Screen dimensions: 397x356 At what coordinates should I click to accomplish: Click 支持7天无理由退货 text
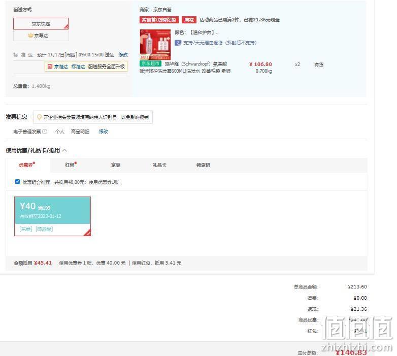tap(220, 43)
